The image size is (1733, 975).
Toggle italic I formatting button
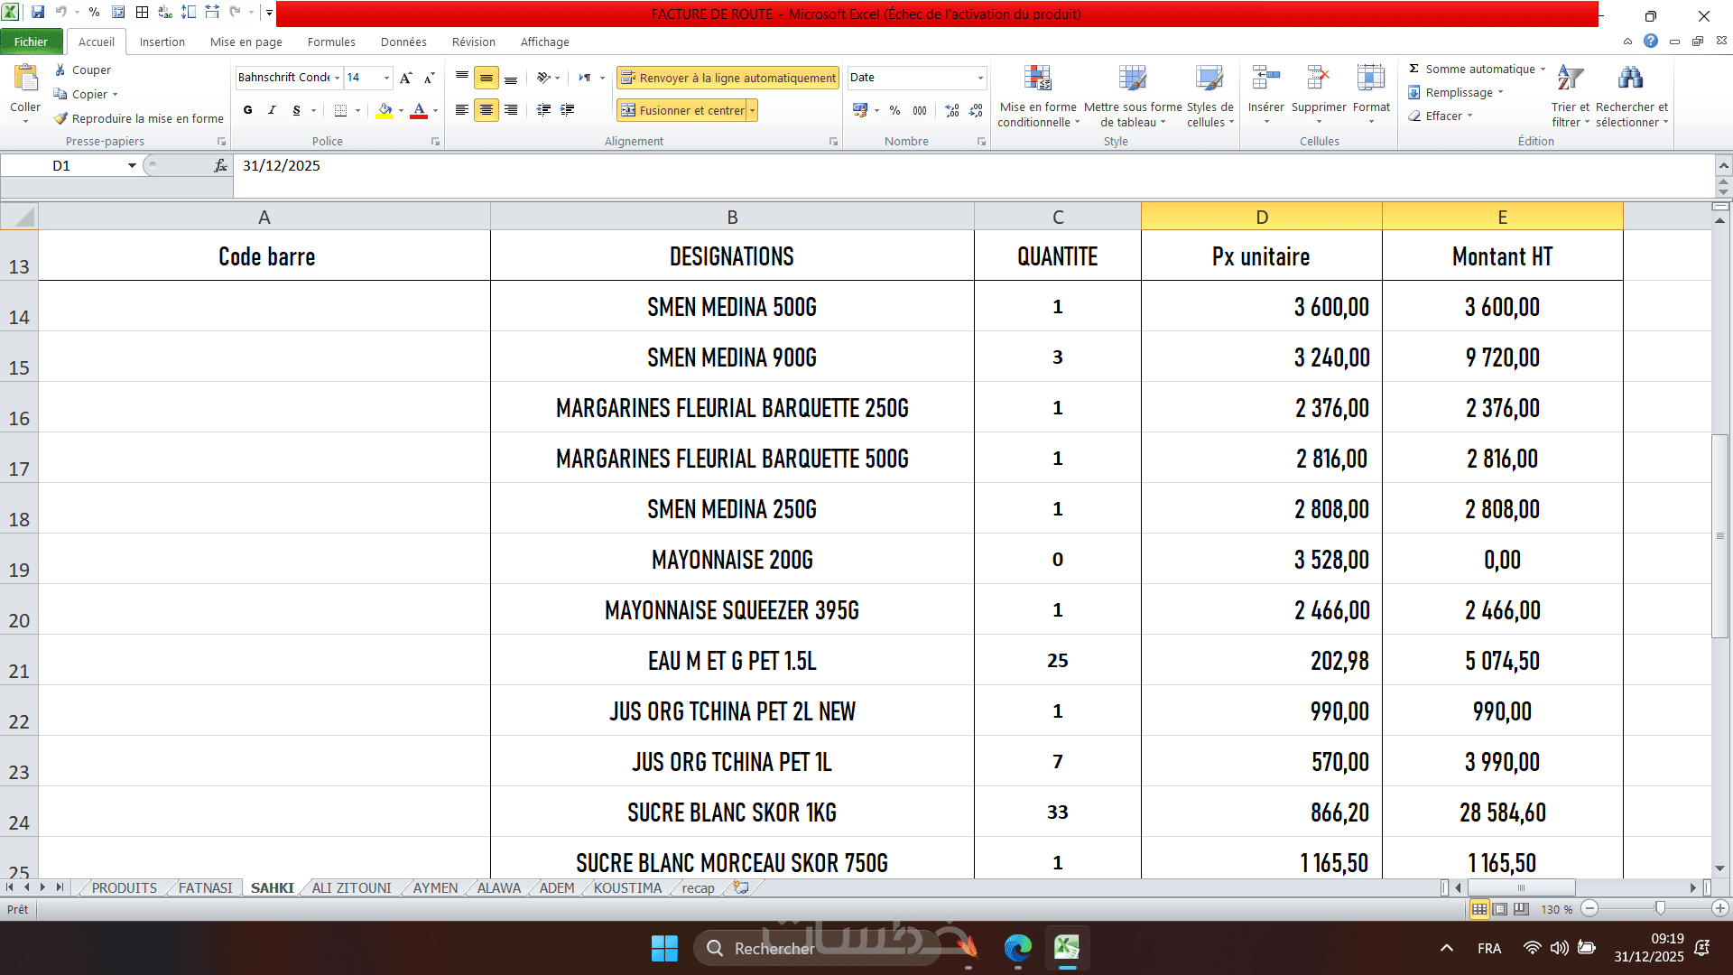click(272, 110)
